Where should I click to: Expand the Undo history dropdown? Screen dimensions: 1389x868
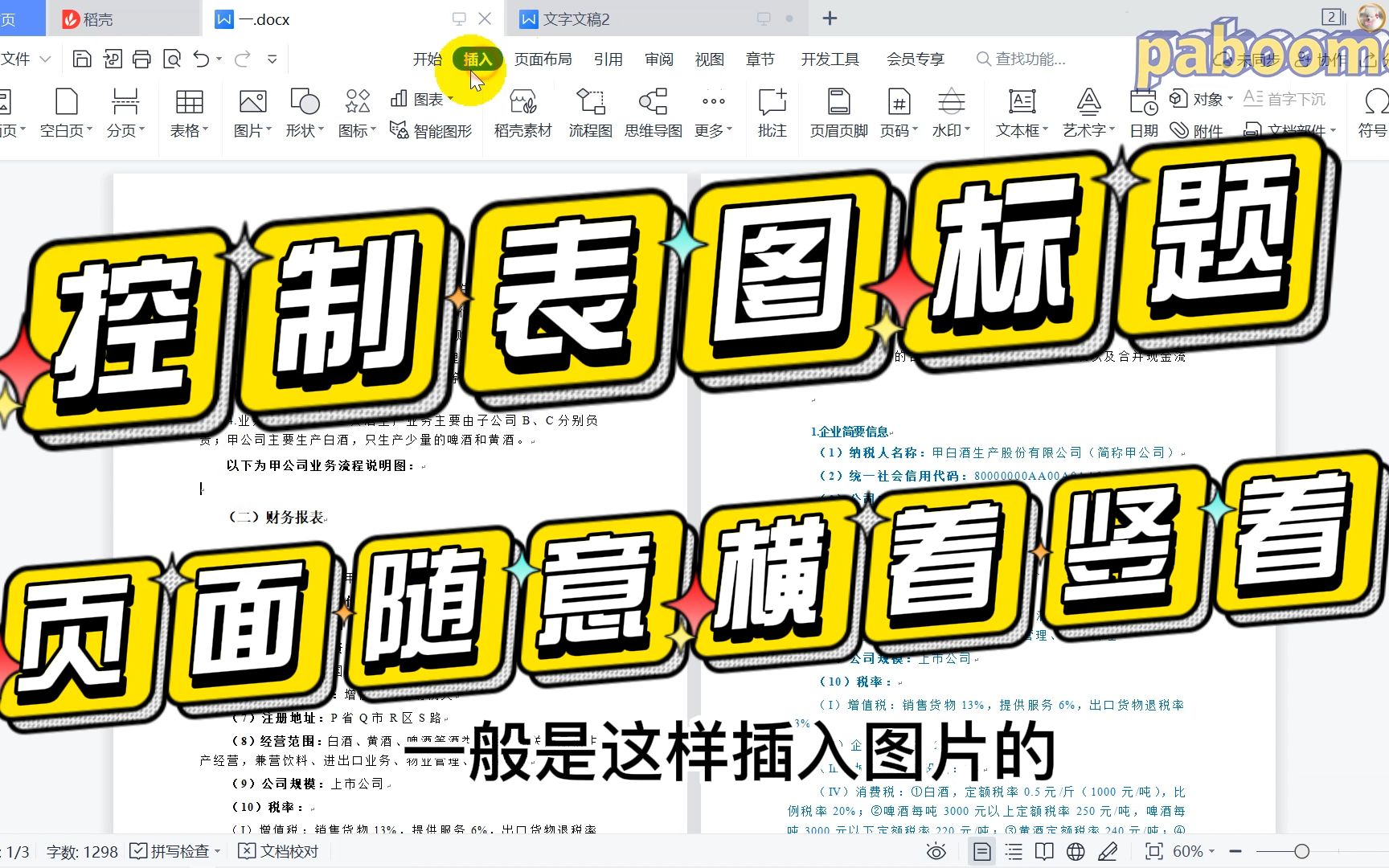pos(219,59)
